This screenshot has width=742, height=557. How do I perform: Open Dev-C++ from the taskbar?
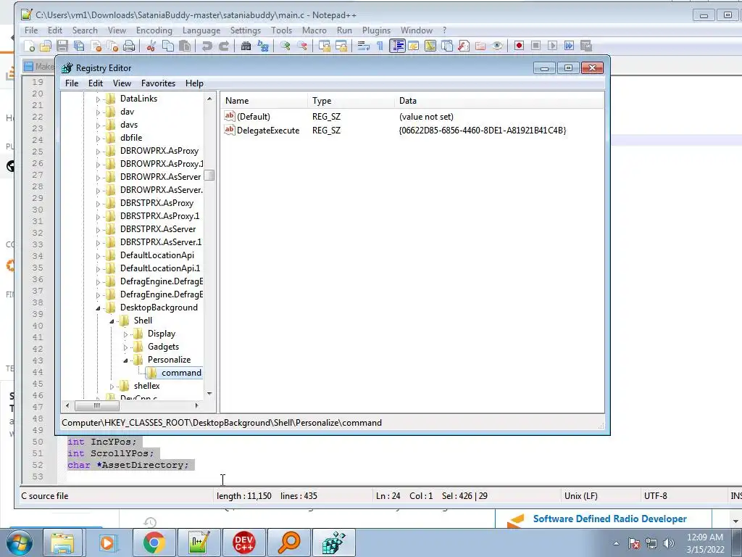coord(243,542)
